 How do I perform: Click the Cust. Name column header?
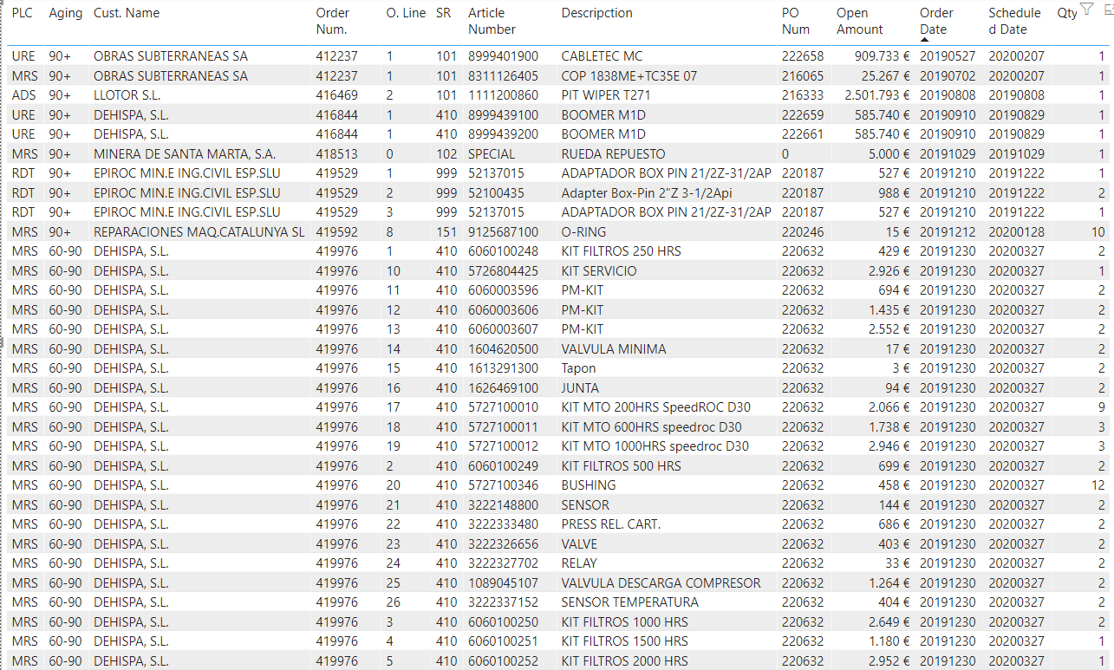pyautogui.click(x=127, y=13)
